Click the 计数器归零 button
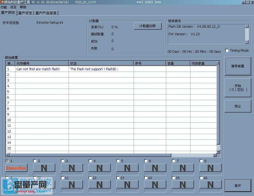254x196 pixels. (x=147, y=26)
